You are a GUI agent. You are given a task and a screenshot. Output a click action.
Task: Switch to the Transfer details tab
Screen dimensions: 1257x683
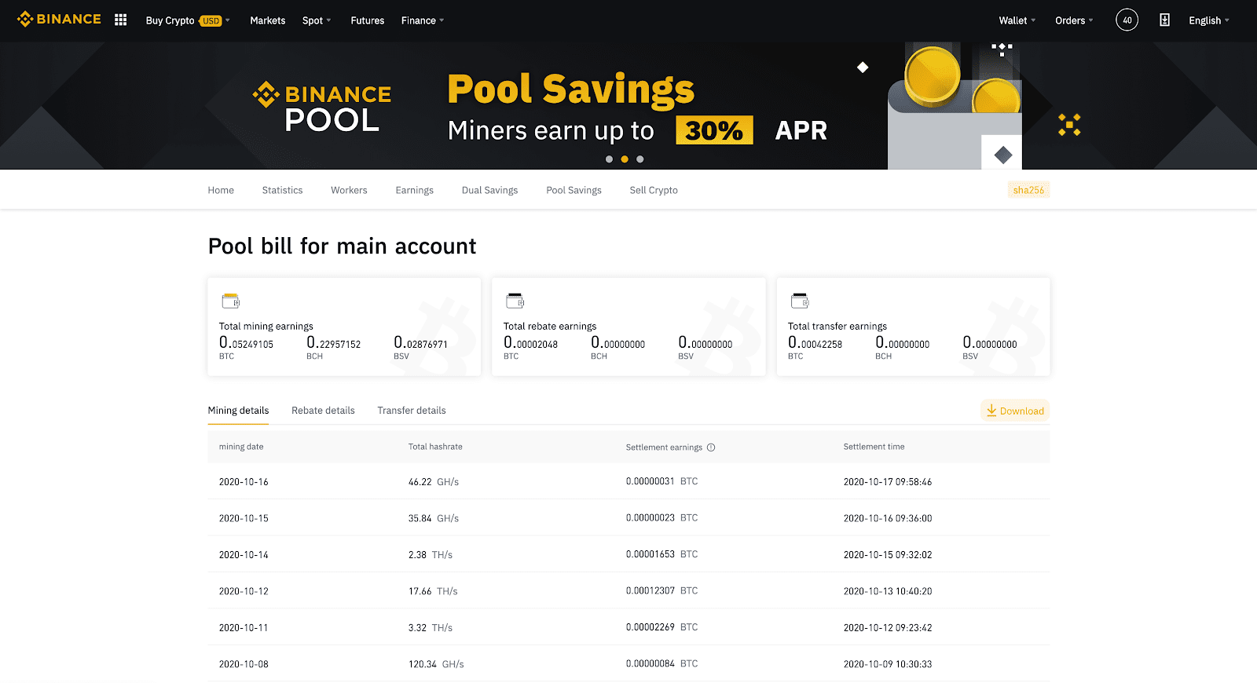click(412, 411)
